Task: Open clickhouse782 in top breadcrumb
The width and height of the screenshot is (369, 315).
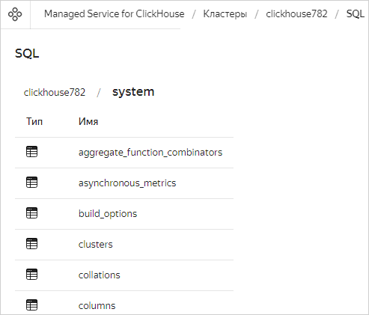Action: point(296,14)
